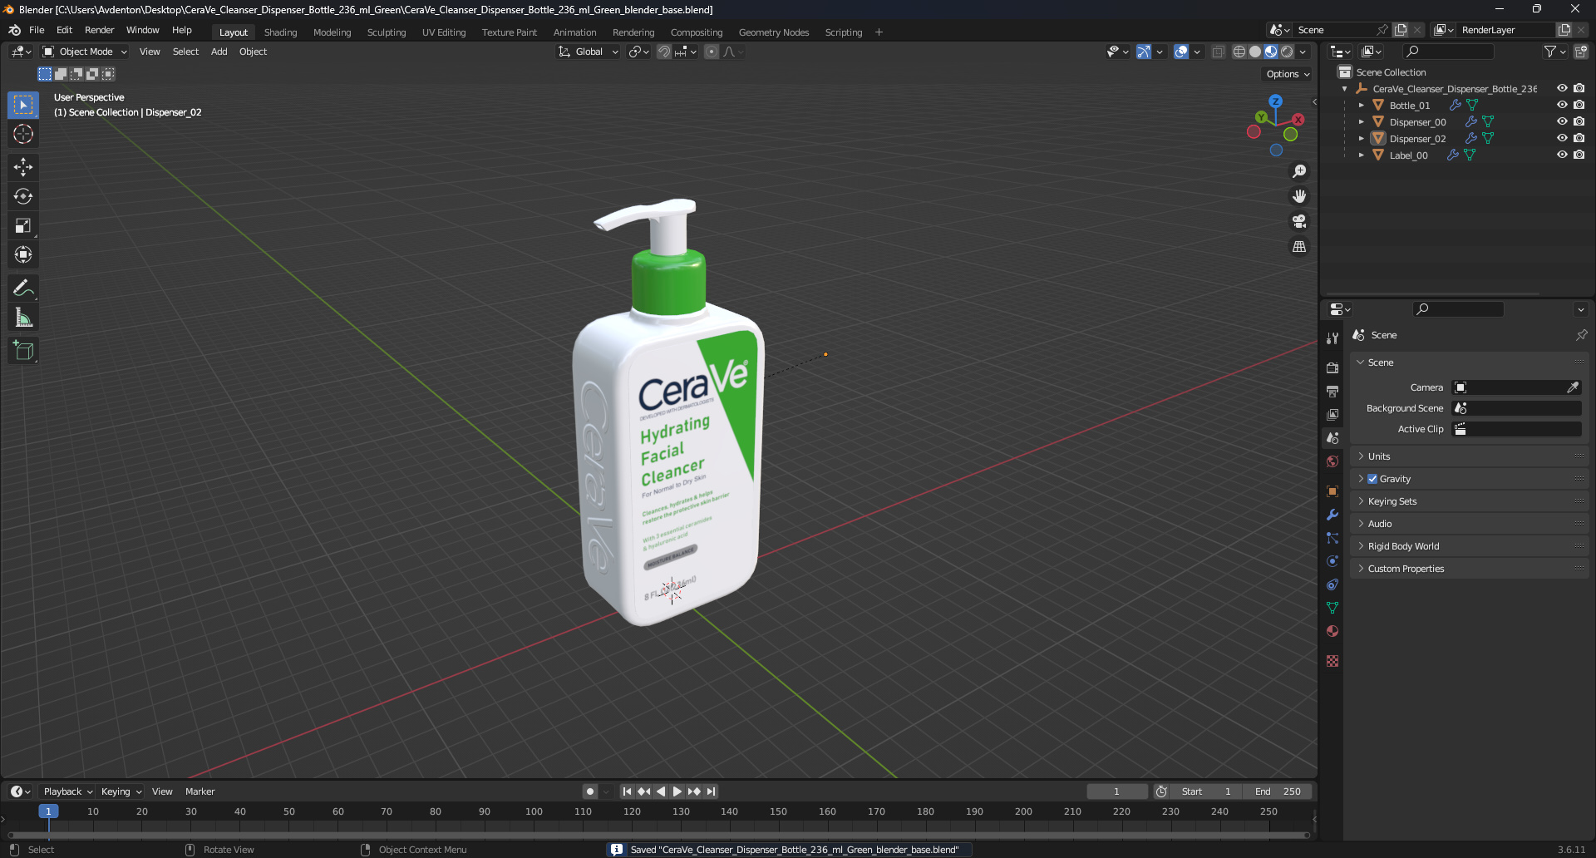Switch to the Geometry Nodes workspace tab
This screenshot has height=858, width=1596.
coord(774,32)
